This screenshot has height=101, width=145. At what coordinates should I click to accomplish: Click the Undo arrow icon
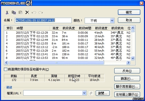tap(34, 13)
